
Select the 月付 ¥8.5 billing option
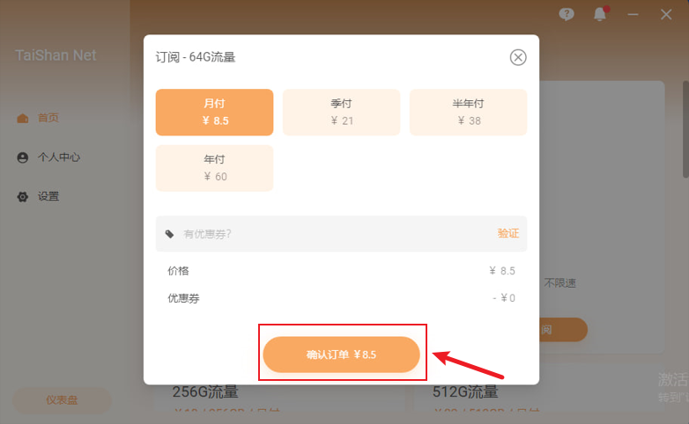coord(214,112)
